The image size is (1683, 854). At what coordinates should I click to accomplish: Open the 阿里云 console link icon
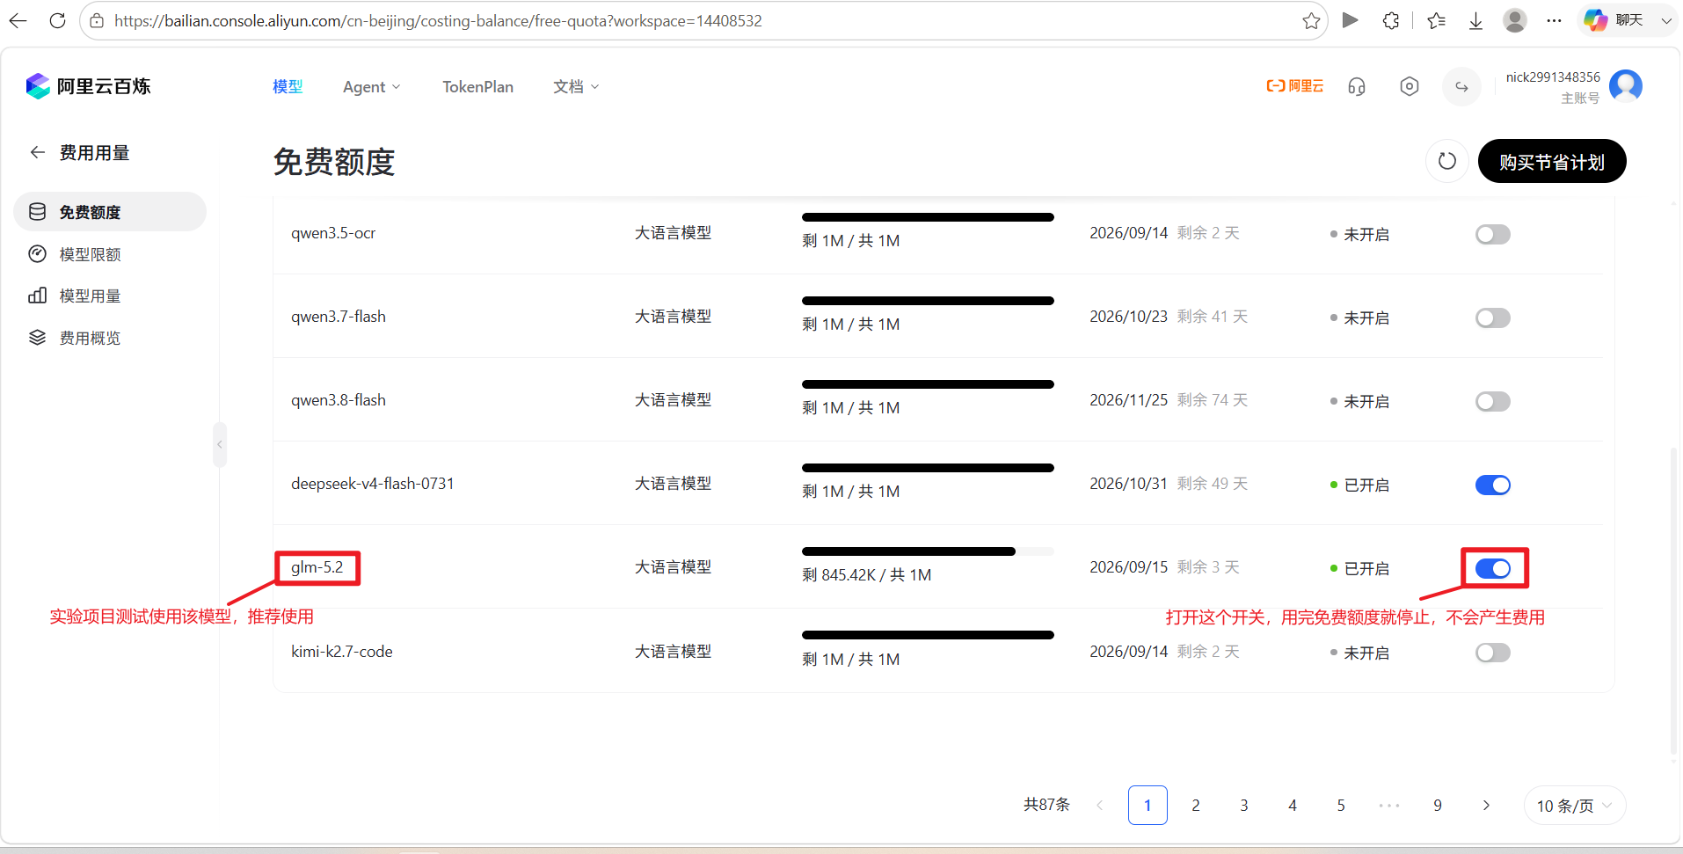[1294, 86]
